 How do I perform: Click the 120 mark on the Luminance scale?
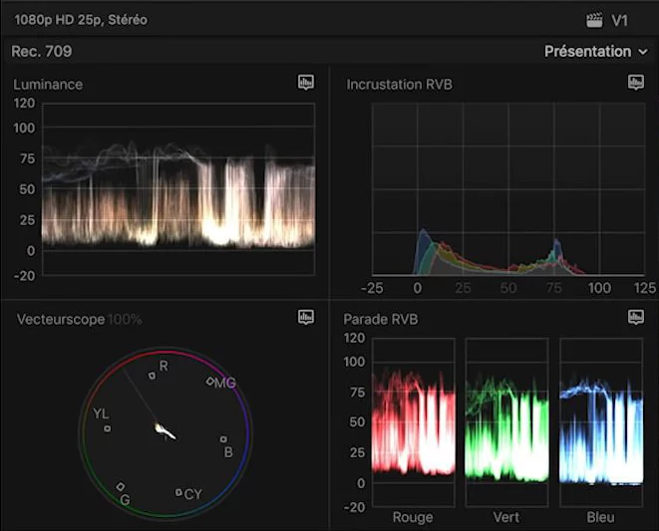24,103
